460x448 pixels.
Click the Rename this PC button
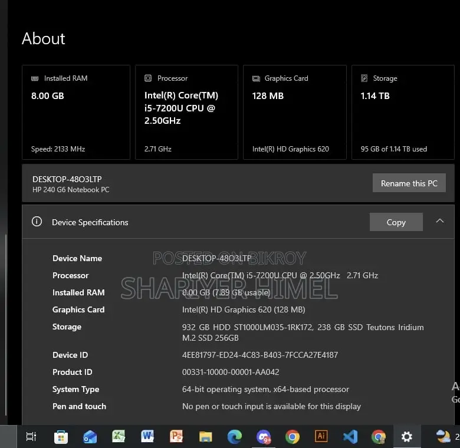pyautogui.click(x=409, y=183)
